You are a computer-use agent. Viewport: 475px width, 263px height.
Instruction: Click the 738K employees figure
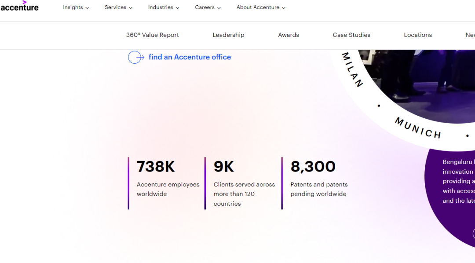tap(156, 166)
